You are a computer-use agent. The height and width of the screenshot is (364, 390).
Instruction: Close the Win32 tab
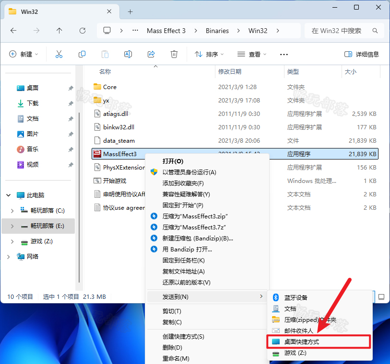coord(109,11)
